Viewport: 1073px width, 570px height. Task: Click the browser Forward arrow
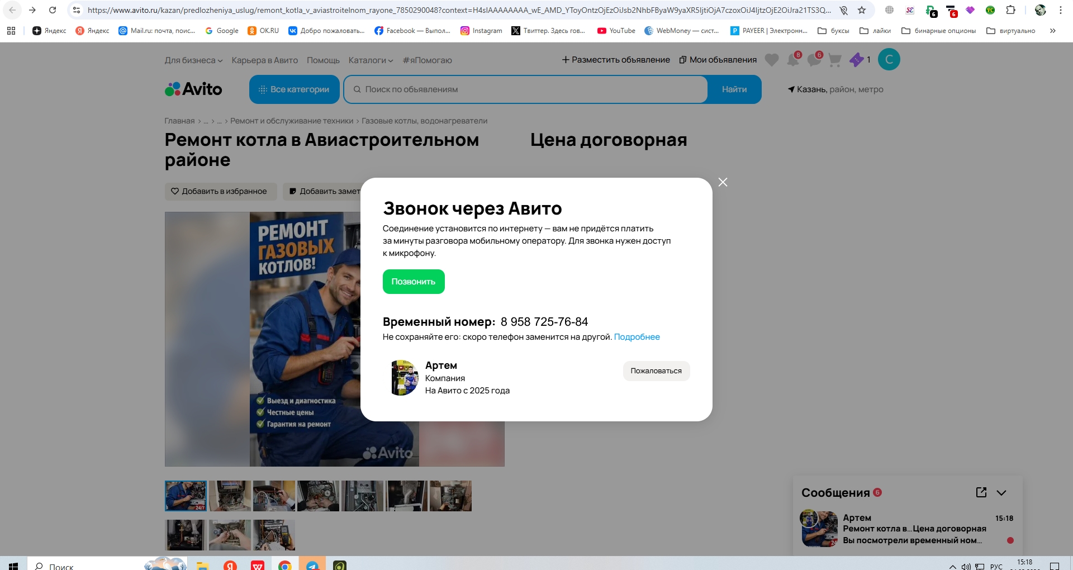tap(32, 10)
